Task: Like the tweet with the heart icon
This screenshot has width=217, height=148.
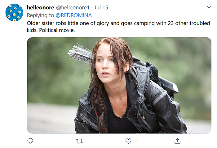Action: pos(128,141)
